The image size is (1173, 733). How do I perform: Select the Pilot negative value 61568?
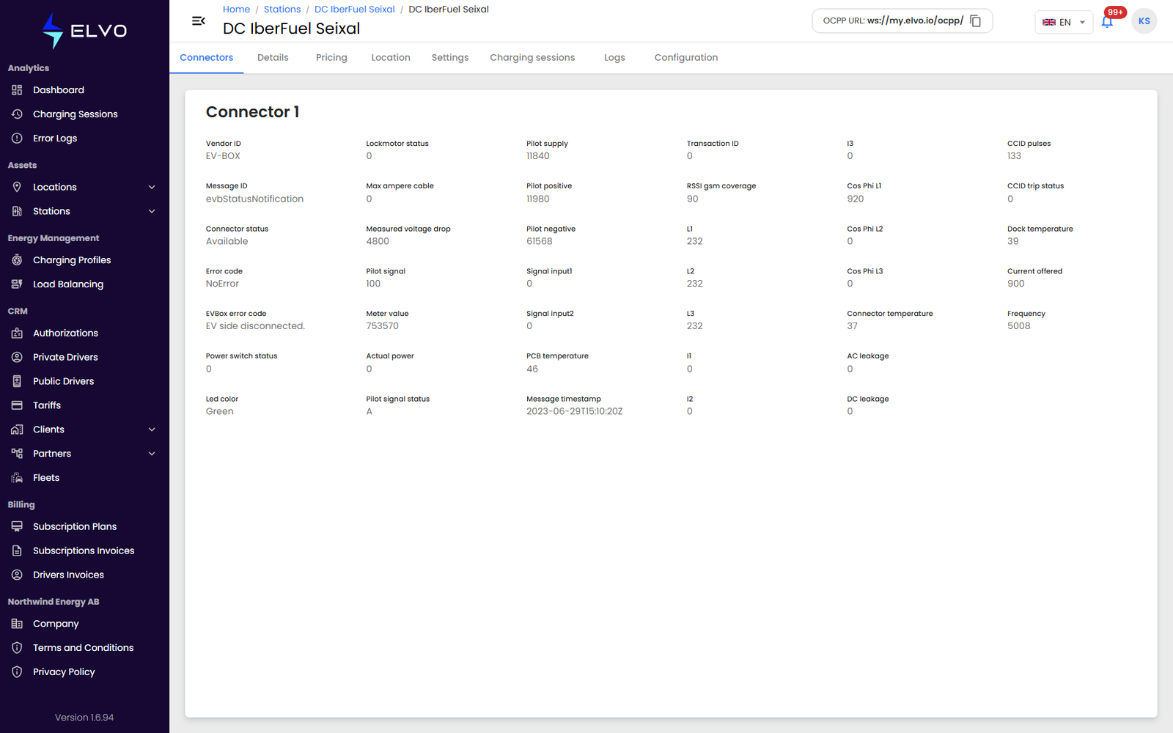540,241
